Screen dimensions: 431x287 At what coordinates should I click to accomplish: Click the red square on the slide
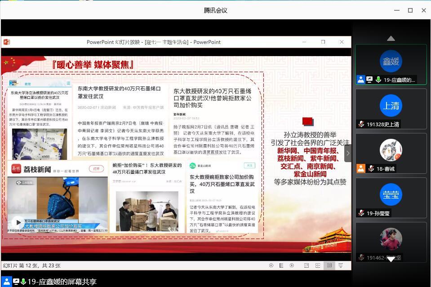coord(307,121)
